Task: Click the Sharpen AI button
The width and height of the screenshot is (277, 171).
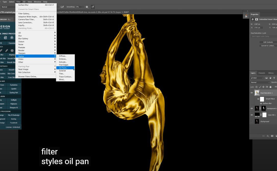Action: coord(14,108)
